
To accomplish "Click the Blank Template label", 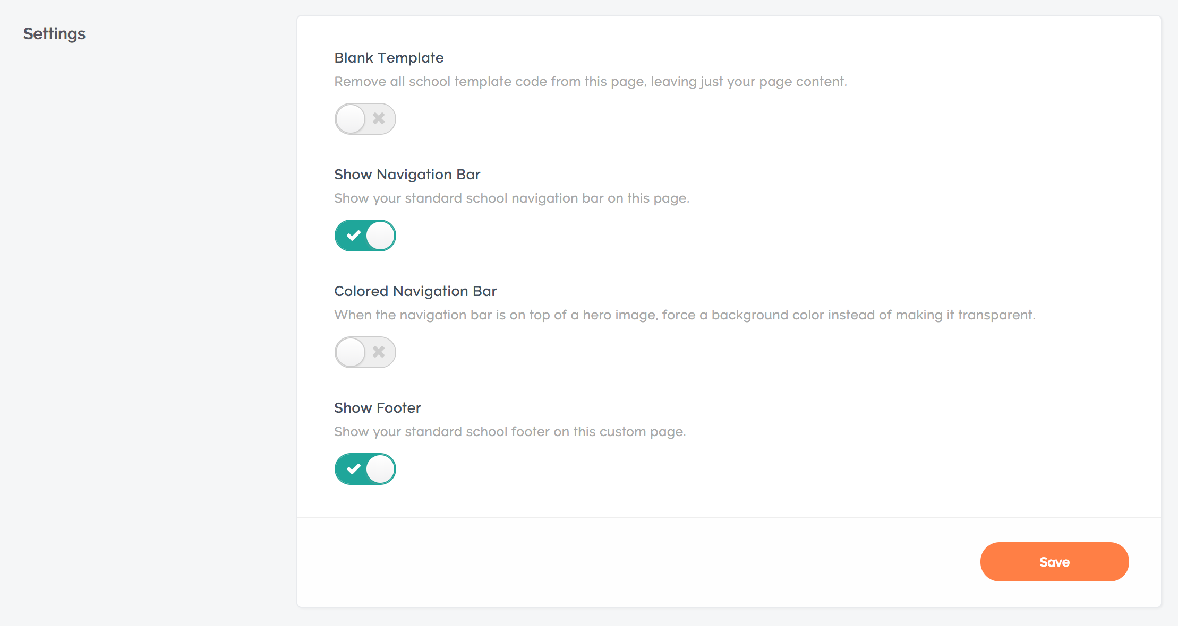I will pos(389,58).
